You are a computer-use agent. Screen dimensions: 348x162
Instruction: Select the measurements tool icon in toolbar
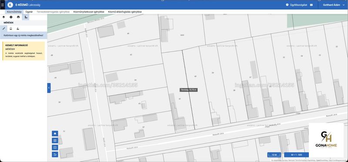point(26,17)
